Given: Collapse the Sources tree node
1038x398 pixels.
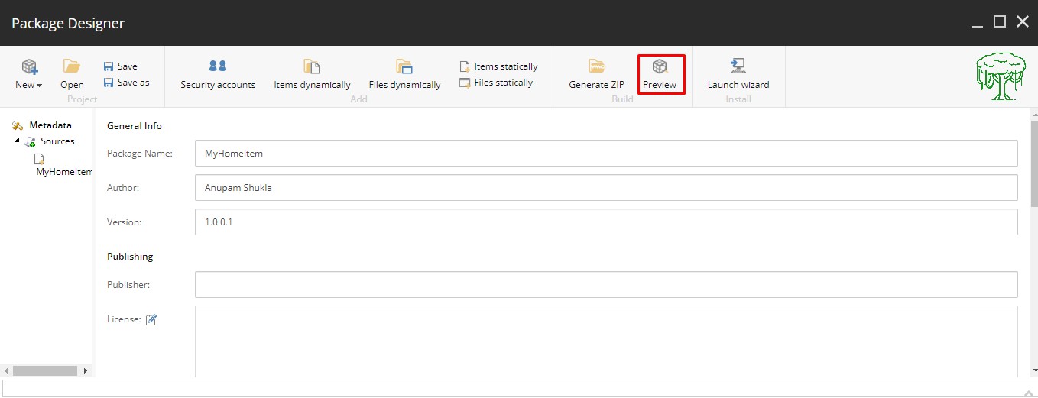Looking at the screenshot, I should pos(17,141).
